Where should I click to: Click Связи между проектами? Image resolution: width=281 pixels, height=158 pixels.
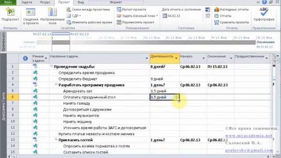88,10
